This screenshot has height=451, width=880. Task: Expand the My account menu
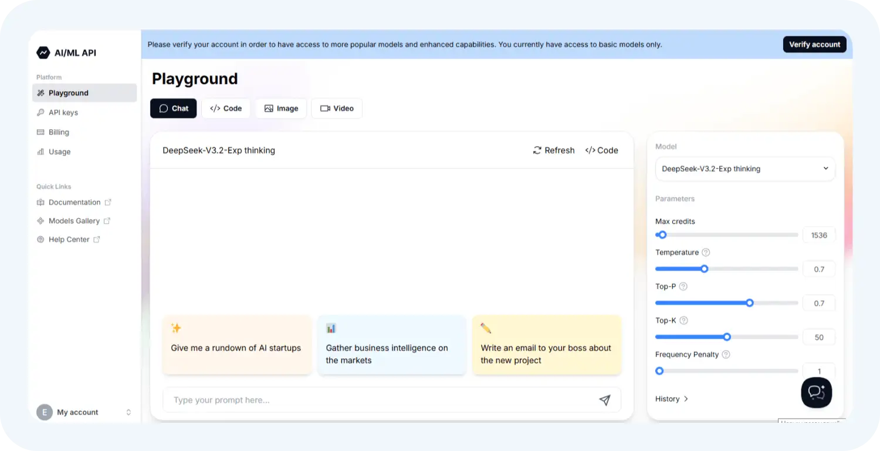[x=85, y=412]
